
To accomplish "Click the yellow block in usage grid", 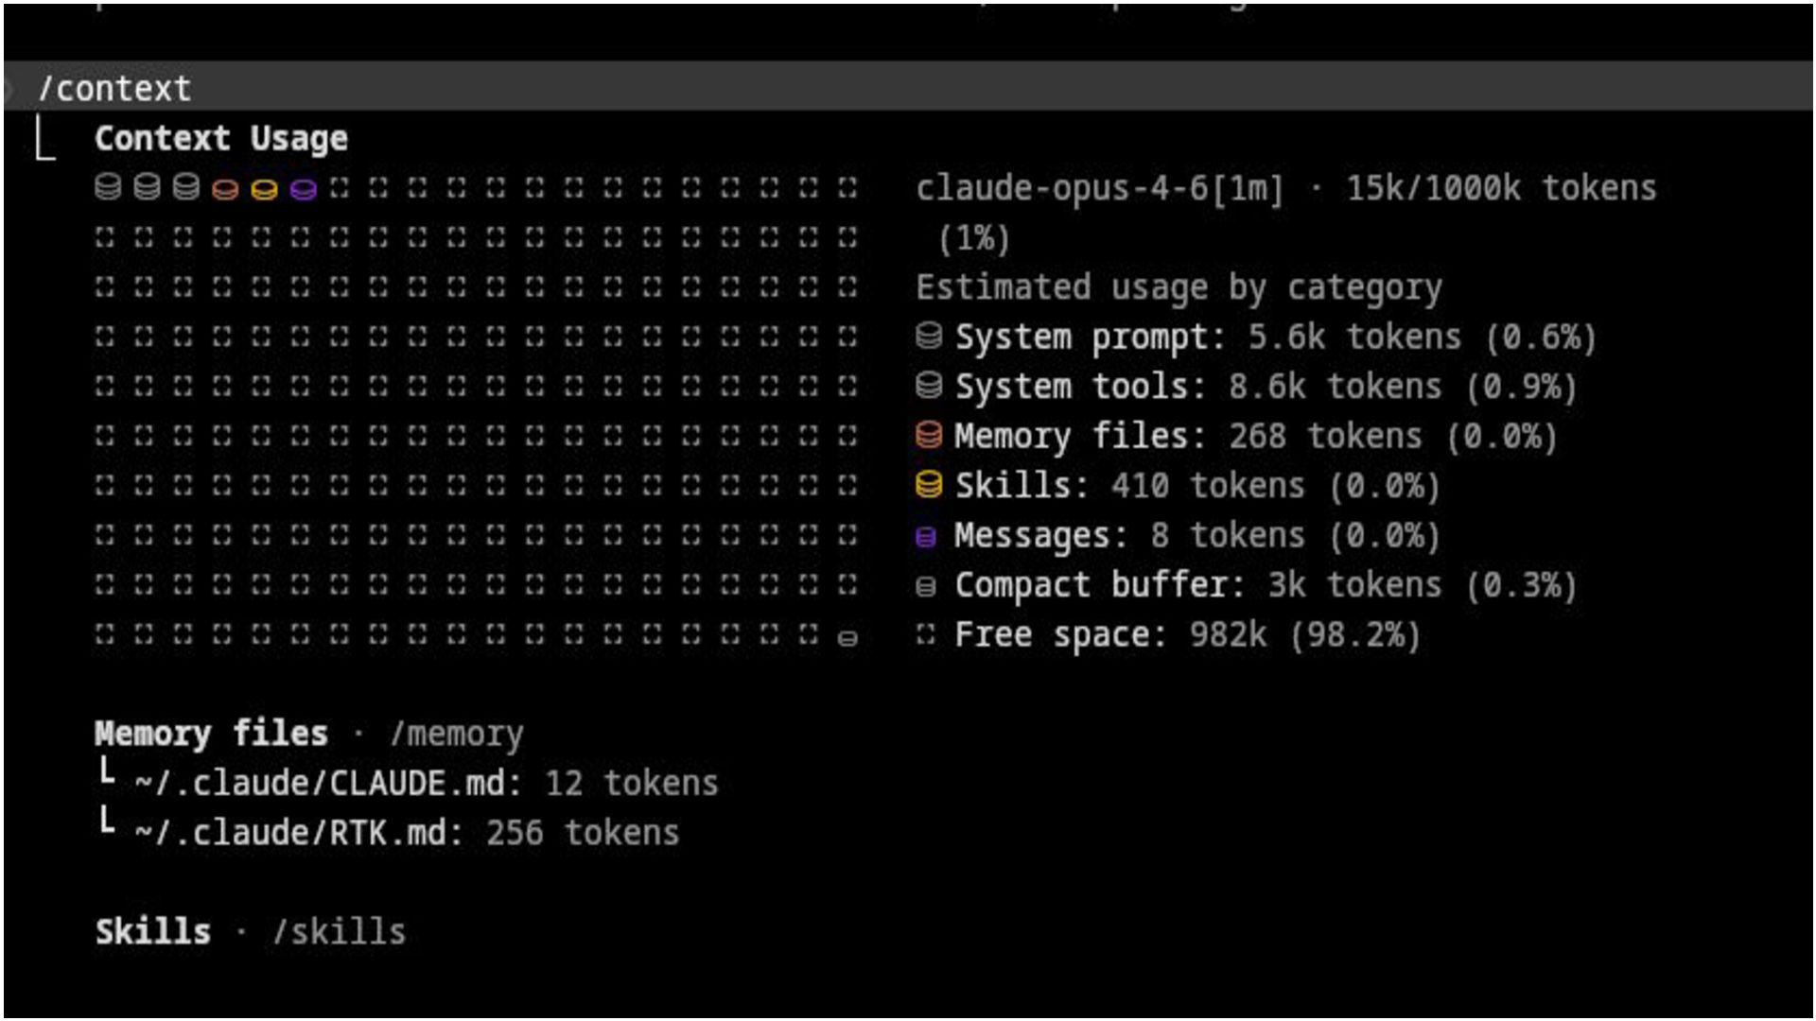I will (x=264, y=189).
